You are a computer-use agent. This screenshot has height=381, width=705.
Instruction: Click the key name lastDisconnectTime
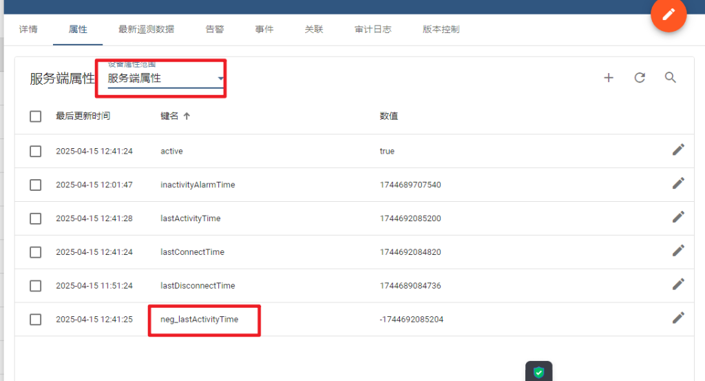coord(198,286)
